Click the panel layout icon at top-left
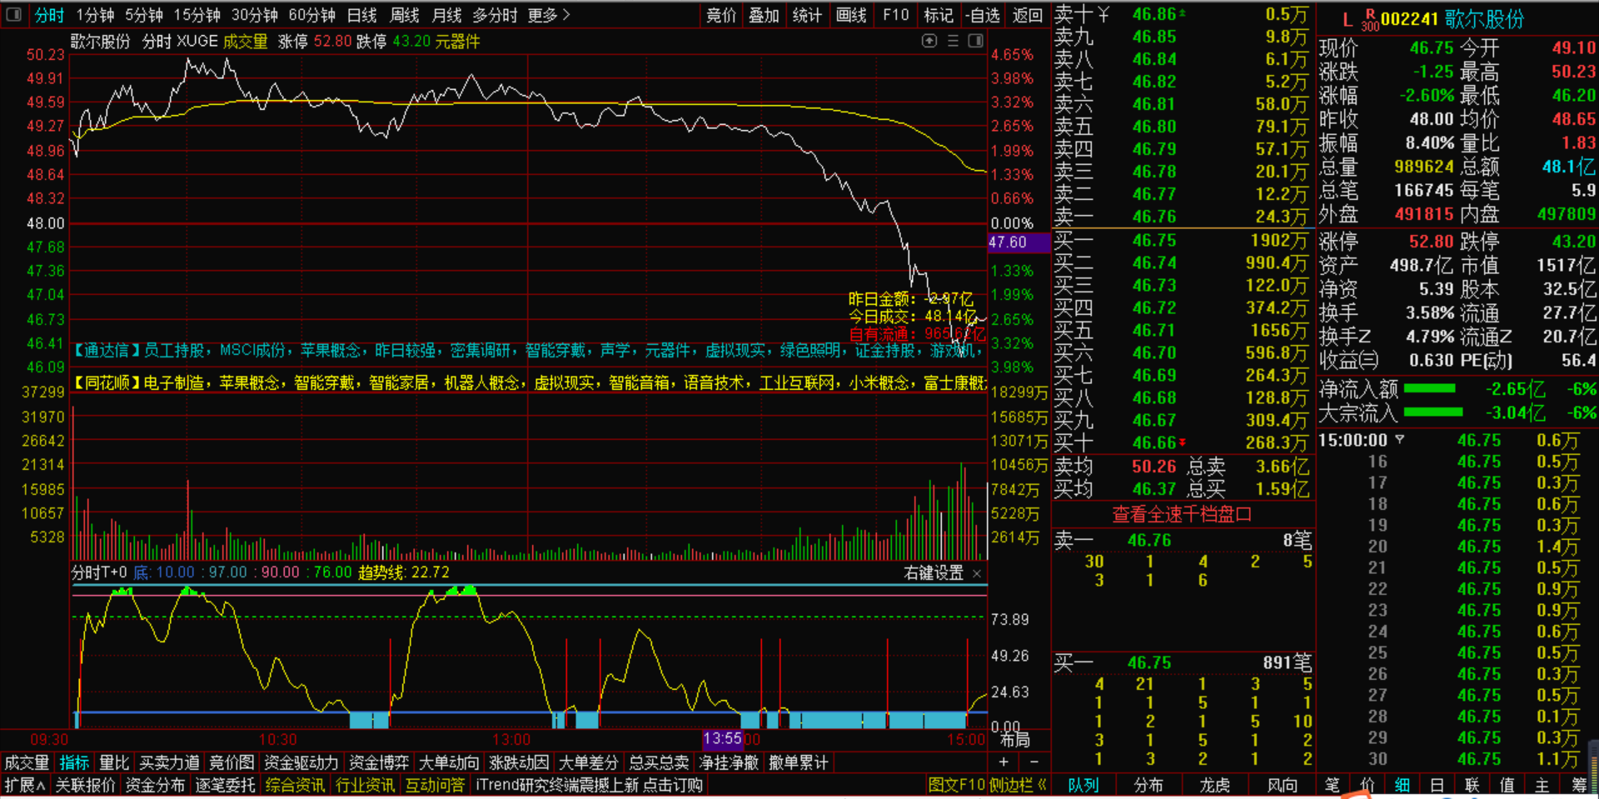The width and height of the screenshot is (1599, 799). (13, 14)
